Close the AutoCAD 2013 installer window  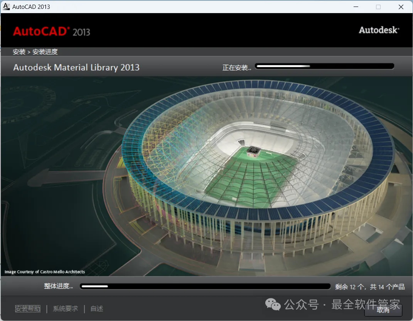click(401, 7)
